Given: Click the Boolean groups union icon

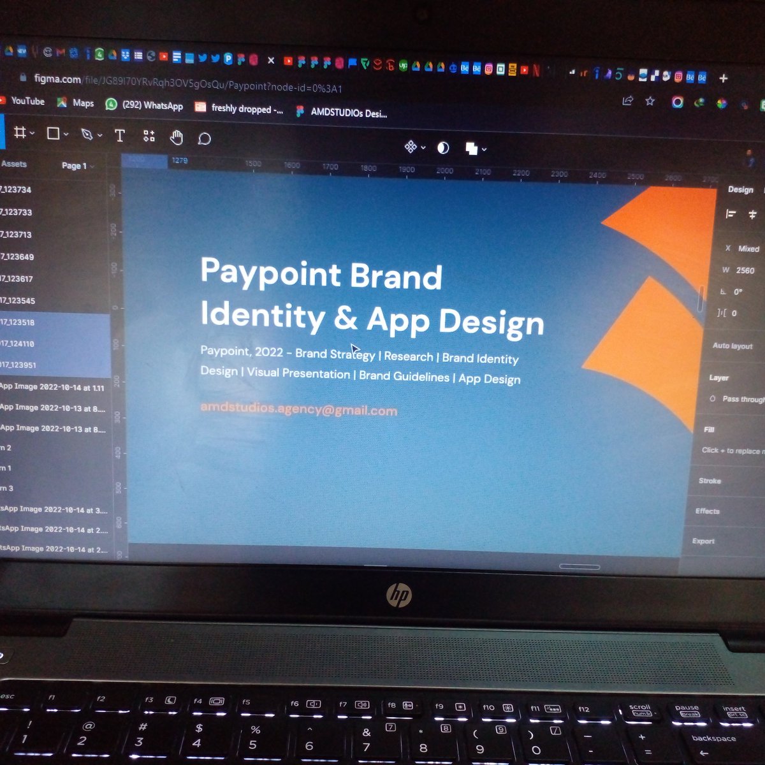Looking at the screenshot, I should pyautogui.click(x=472, y=149).
